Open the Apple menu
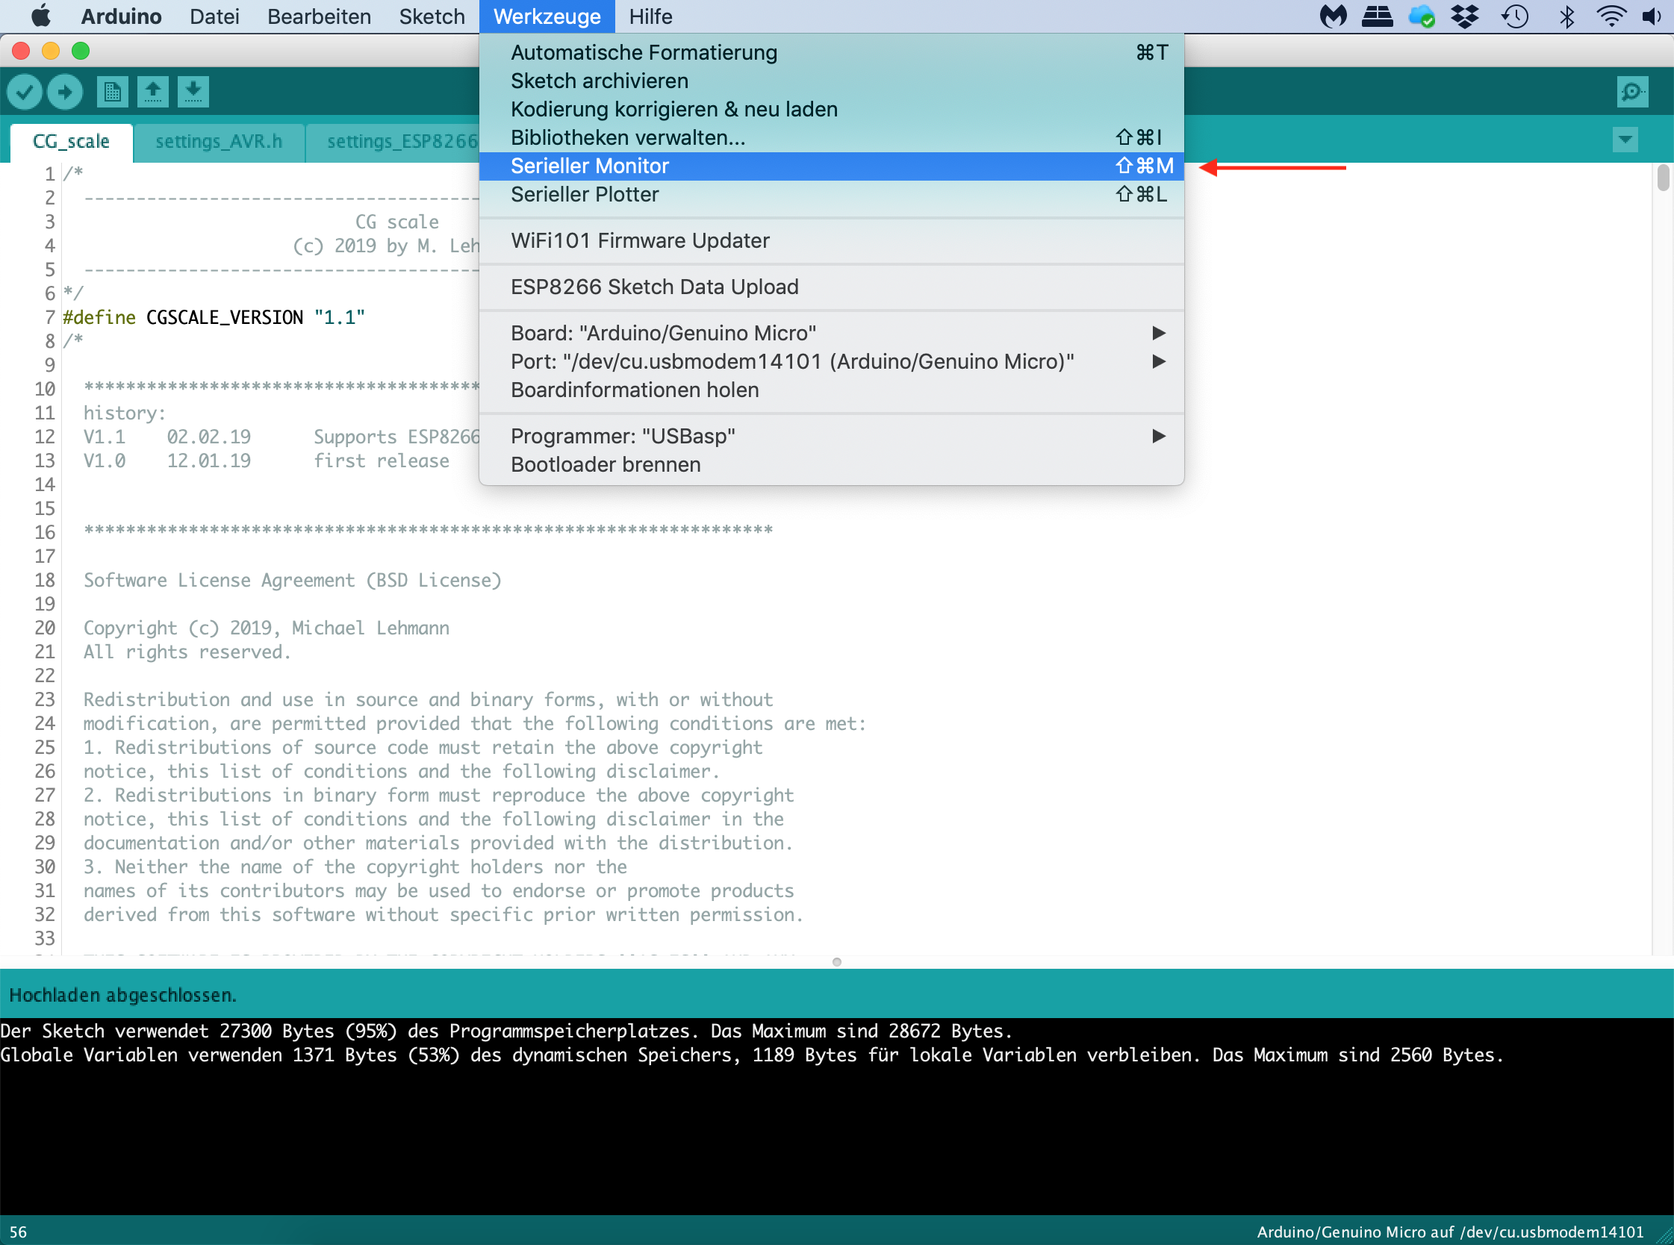 [42, 16]
